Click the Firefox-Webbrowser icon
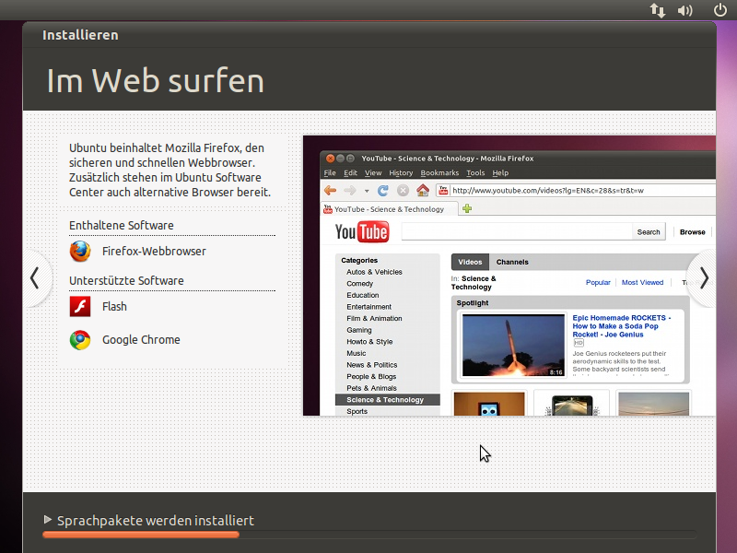Screen dimensions: 737x553 tap(80, 251)
